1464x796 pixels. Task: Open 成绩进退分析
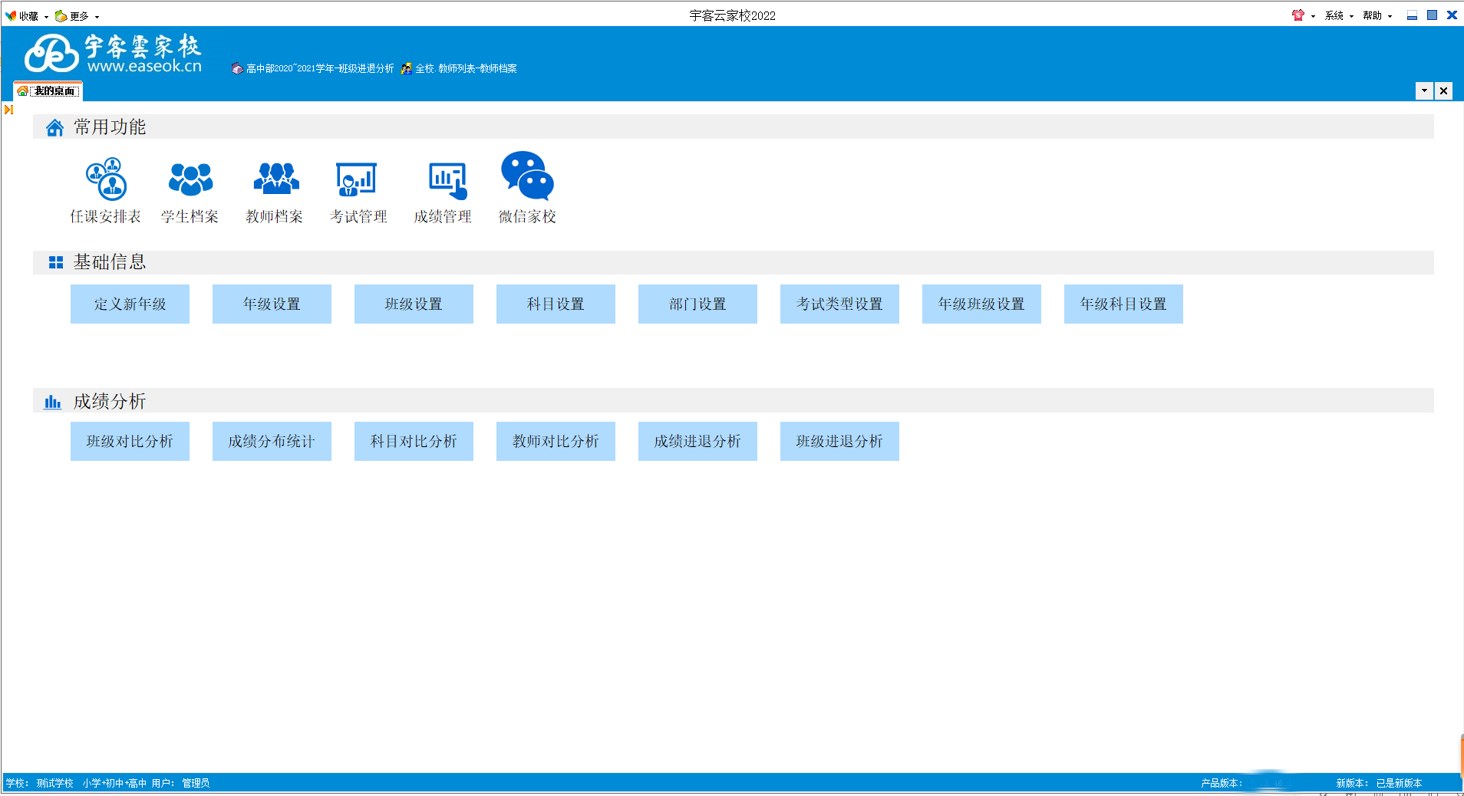tap(697, 441)
